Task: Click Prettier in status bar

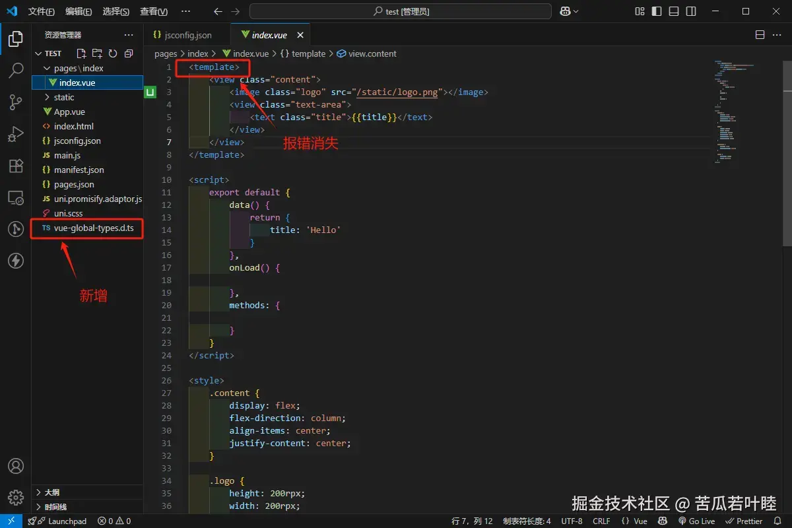Action: 744,521
